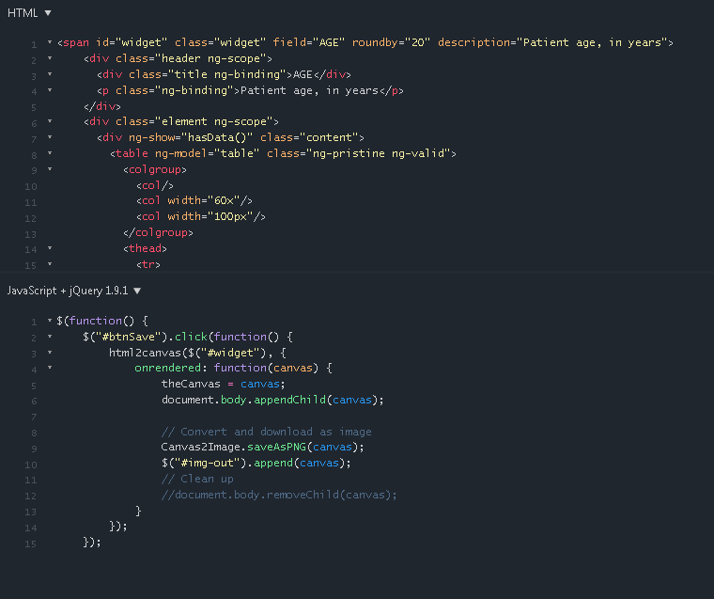714x599 pixels.
Task: Click Canvas2Image.saveAsPNG(canvas) line
Action: [x=263, y=448]
